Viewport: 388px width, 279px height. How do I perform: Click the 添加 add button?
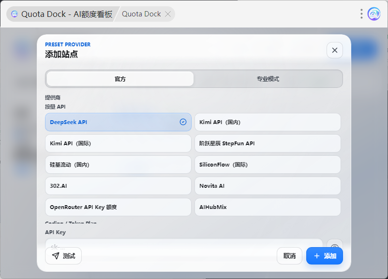(x=325, y=256)
